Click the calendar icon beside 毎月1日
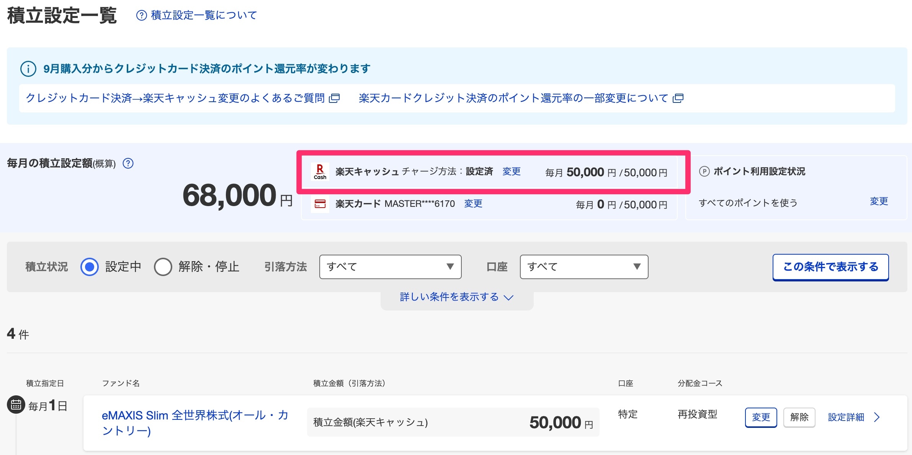Viewport: 912px width, 455px height. tap(16, 405)
